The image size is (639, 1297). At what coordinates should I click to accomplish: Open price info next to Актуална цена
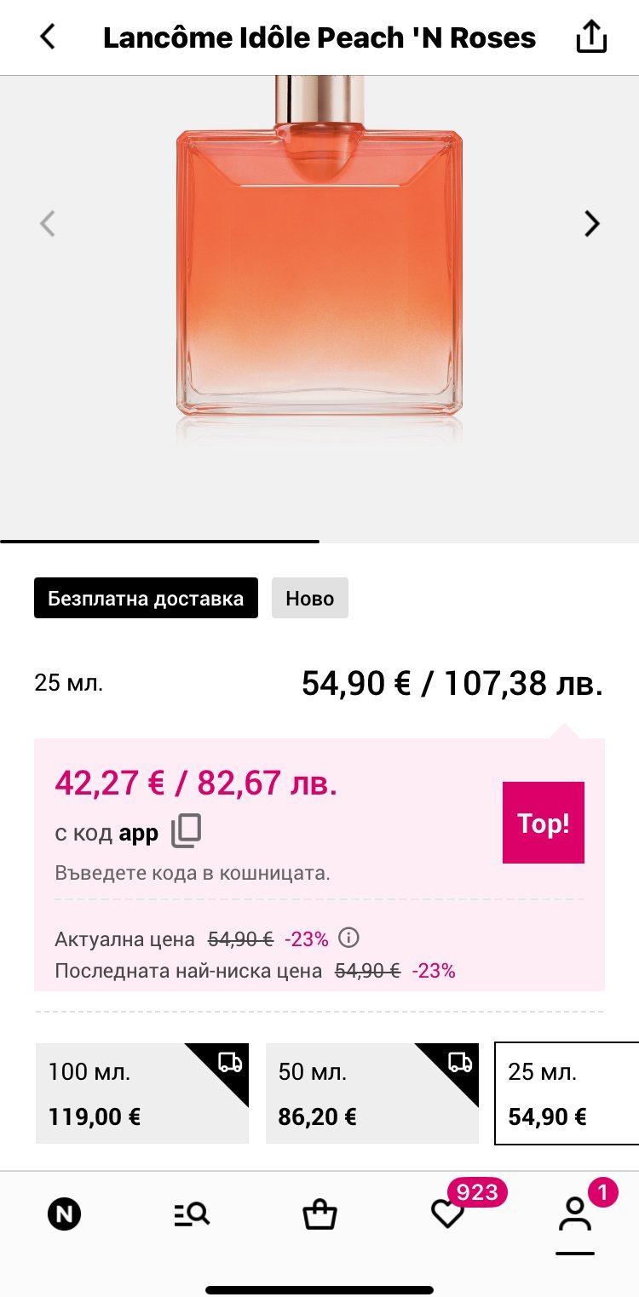(348, 938)
